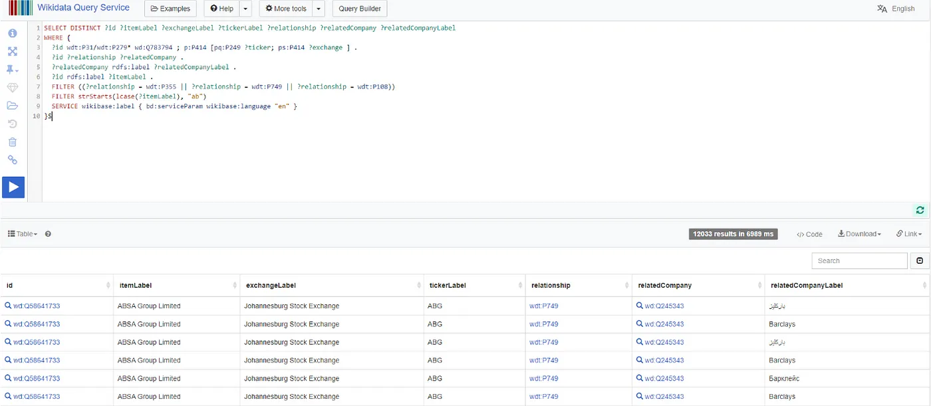Generate short URL with chain link icon

13,160
